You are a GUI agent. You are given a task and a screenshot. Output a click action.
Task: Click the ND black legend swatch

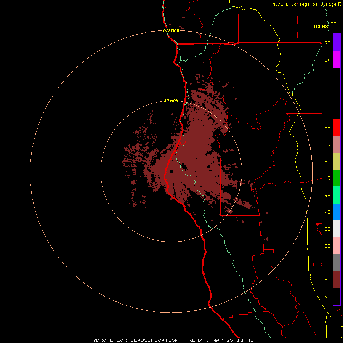[x=337, y=297]
